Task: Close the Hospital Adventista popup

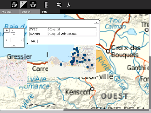Action: (x=97, y=22)
